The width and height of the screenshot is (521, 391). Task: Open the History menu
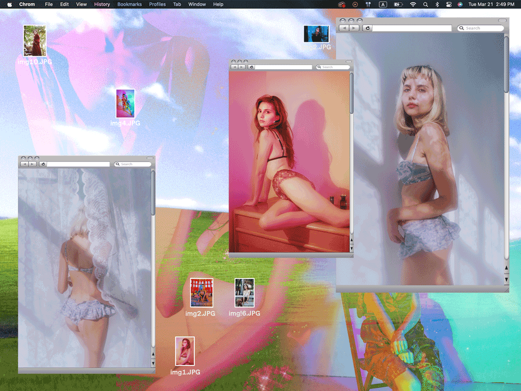(x=102, y=4)
